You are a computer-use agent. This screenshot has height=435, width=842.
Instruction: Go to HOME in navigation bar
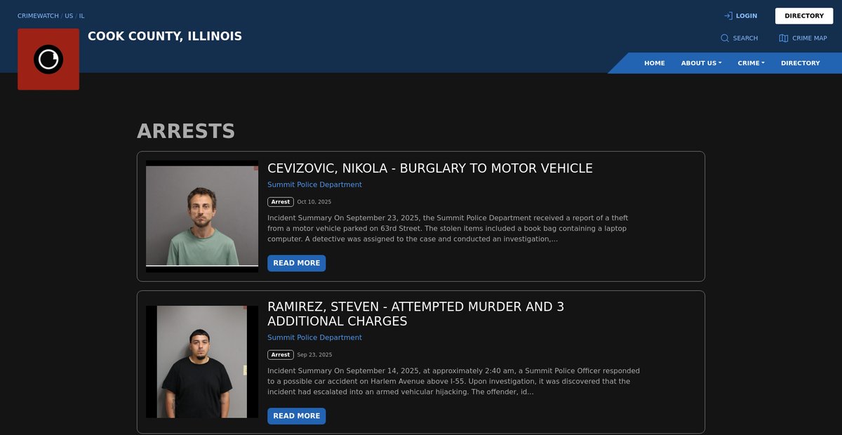[x=655, y=63]
